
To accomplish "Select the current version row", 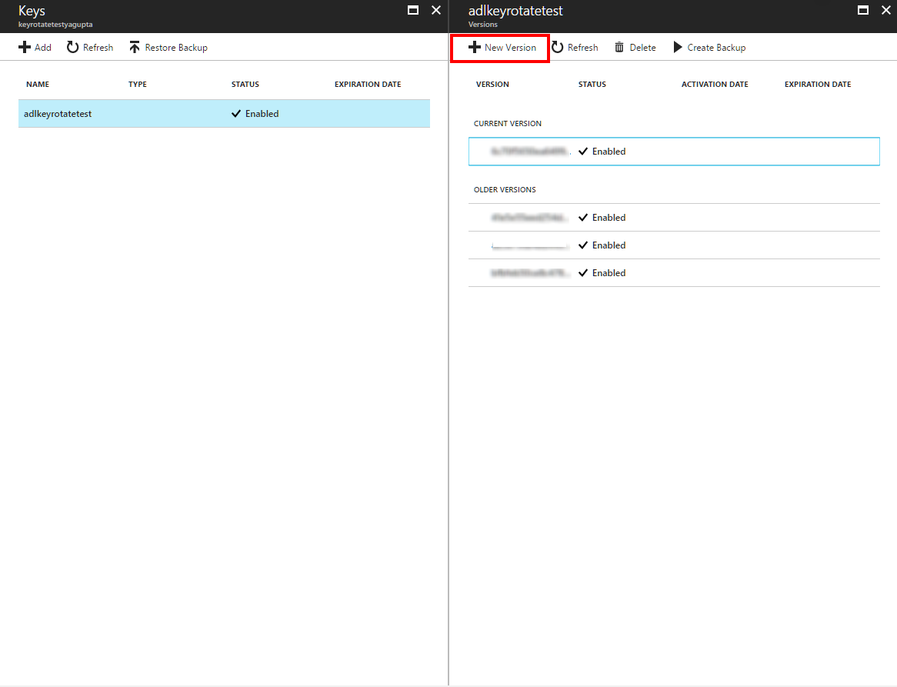I will click(674, 152).
